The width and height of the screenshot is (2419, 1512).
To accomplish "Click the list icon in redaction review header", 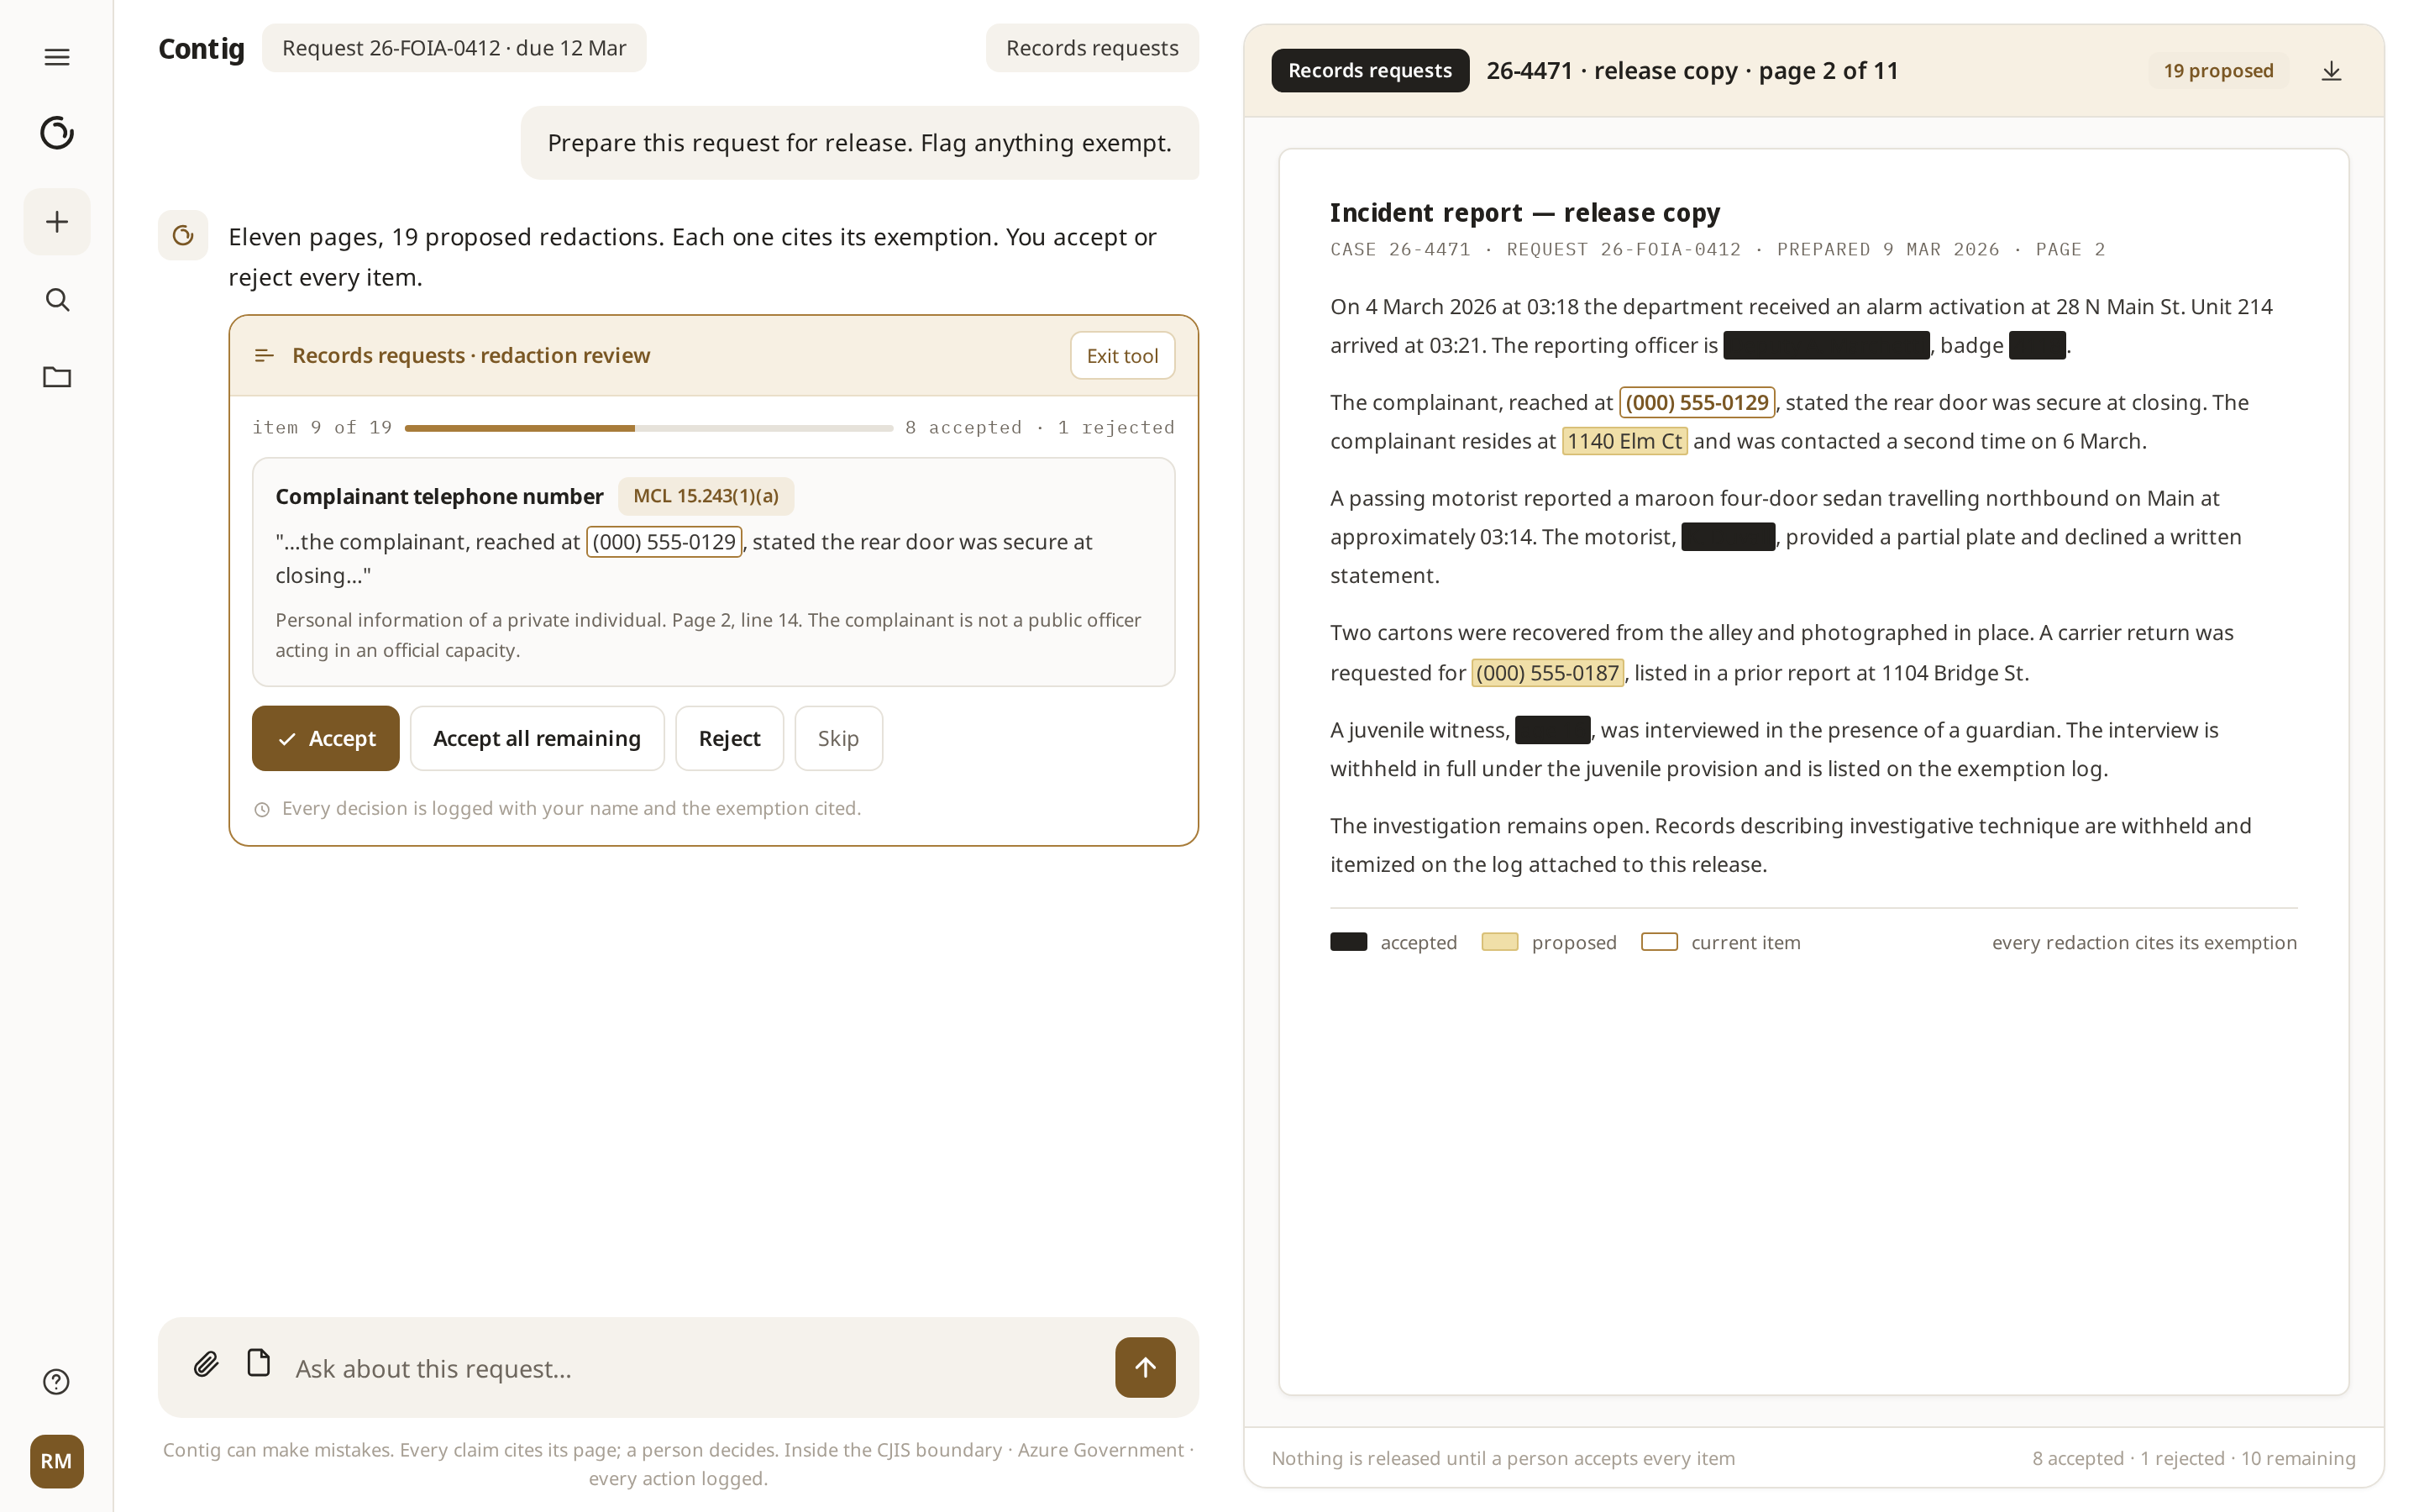I will pyautogui.click(x=264, y=355).
